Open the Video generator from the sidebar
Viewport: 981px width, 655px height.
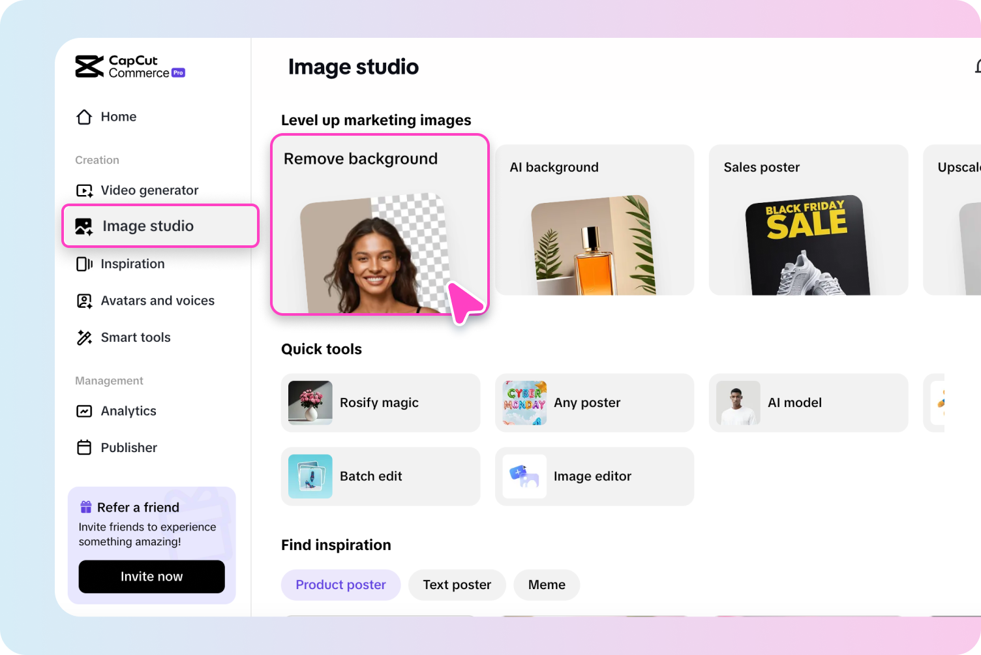pos(149,190)
